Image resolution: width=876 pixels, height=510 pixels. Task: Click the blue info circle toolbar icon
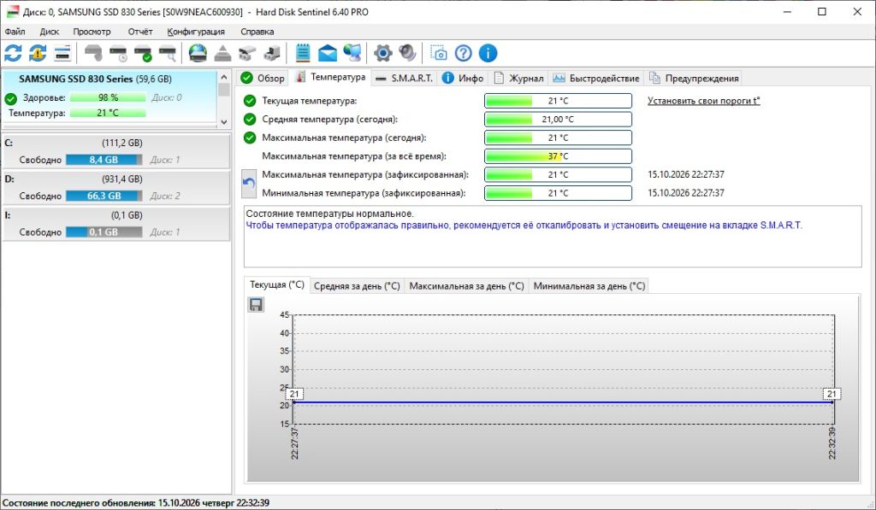click(488, 53)
